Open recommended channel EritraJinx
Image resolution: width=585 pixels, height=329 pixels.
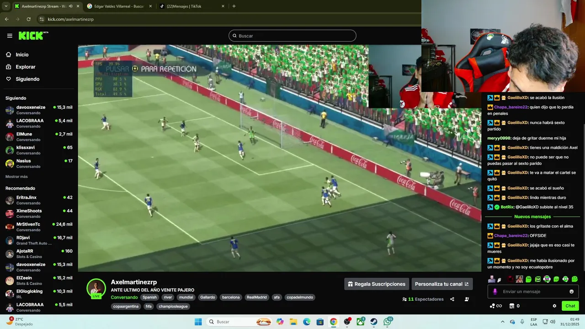pos(39,200)
